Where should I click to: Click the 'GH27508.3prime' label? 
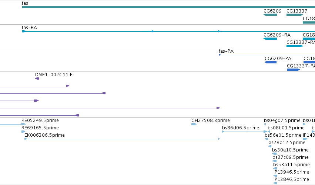pyautogui.click(x=211, y=121)
